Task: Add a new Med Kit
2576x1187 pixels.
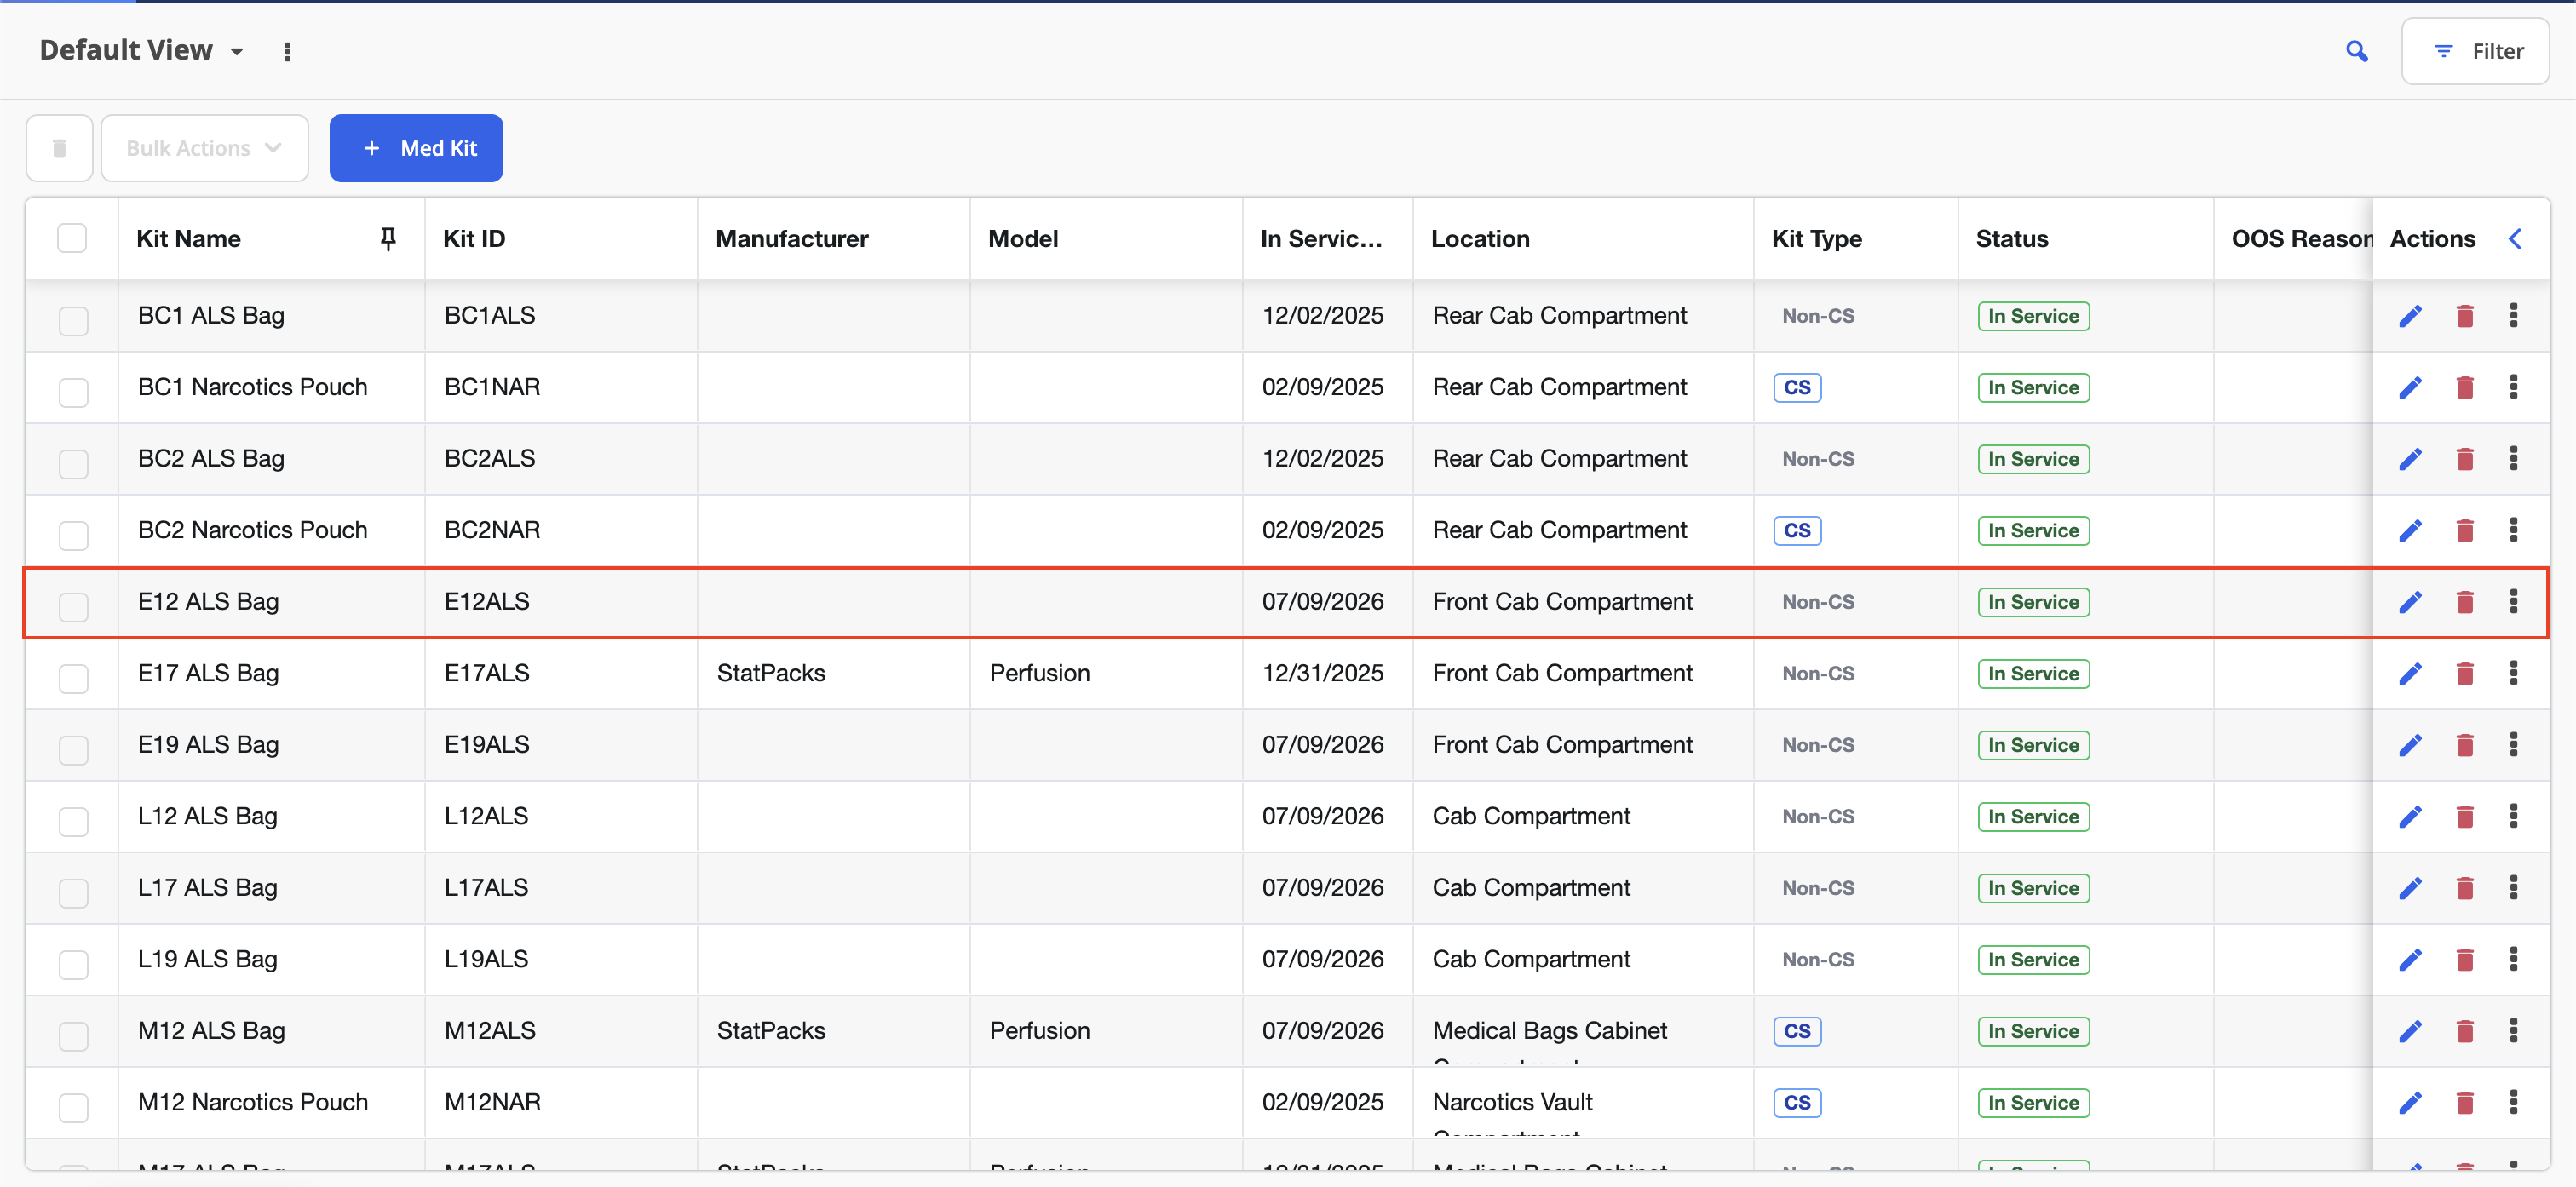Action: click(x=416, y=148)
